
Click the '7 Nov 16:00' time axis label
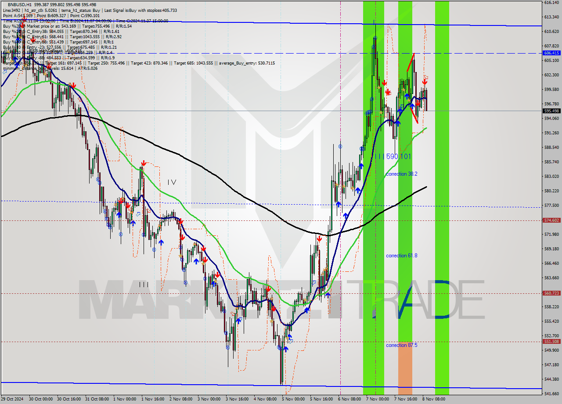[x=405, y=399]
